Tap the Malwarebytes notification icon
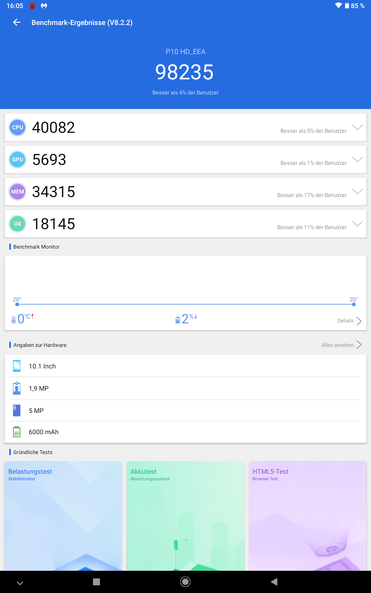 click(x=44, y=6)
